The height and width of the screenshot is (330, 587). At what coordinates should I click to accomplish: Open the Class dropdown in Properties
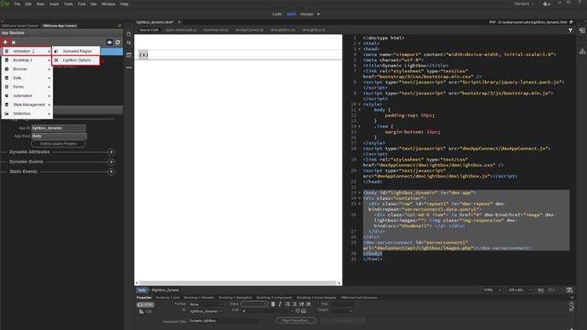tap(254, 304)
